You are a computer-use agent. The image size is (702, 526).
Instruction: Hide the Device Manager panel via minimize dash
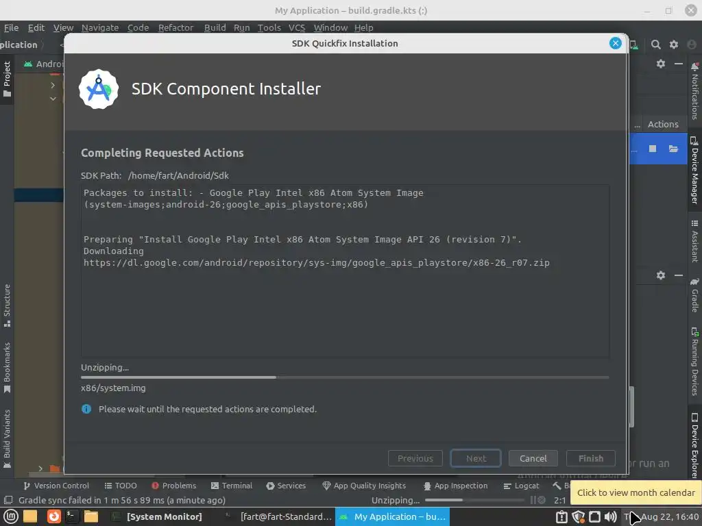(678, 64)
